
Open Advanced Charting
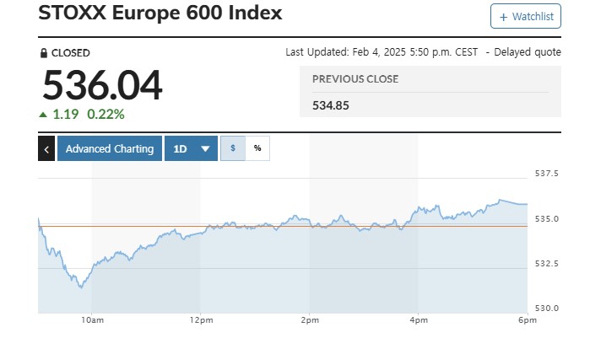coord(110,148)
